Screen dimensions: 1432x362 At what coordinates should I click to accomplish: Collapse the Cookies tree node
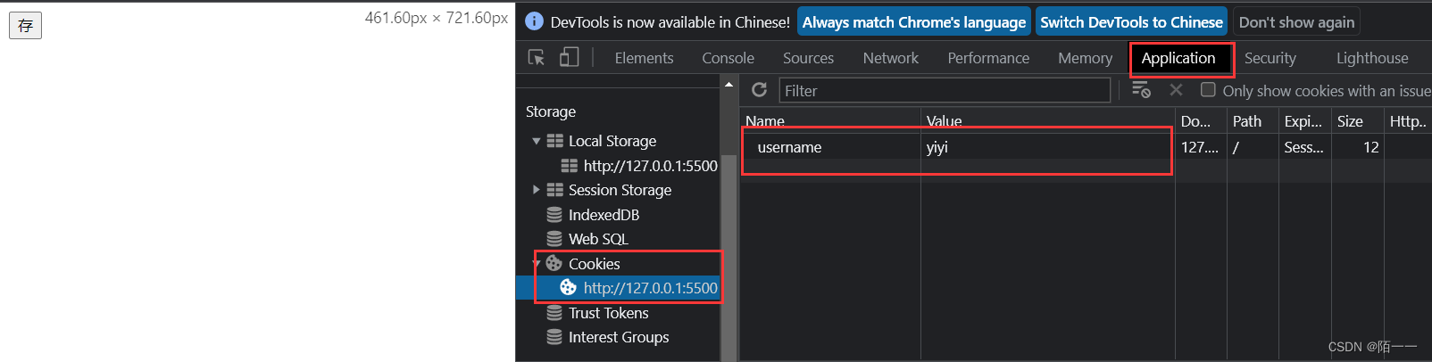(x=537, y=263)
